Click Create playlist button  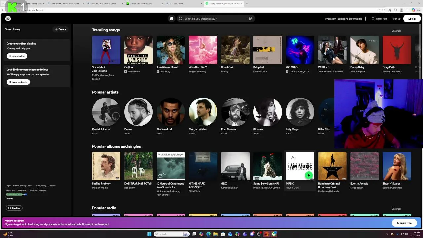[17, 56]
